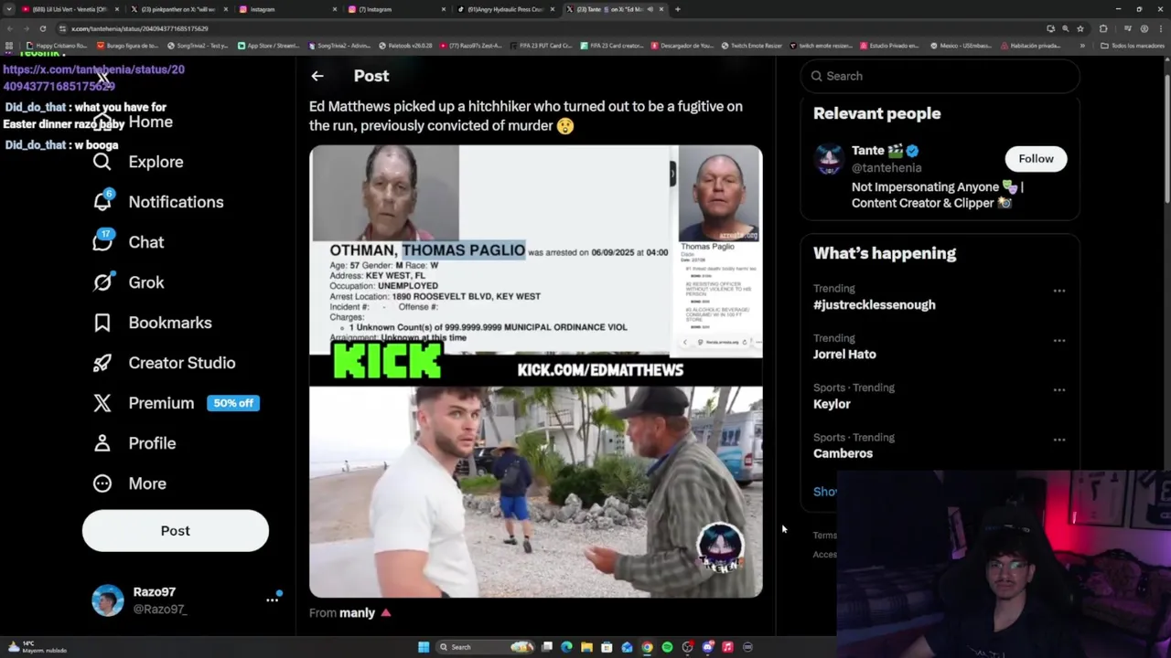Open the Twitch Emote Resizer bookmark
This screenshot has height=658, width=1171.
coord(752,46)
